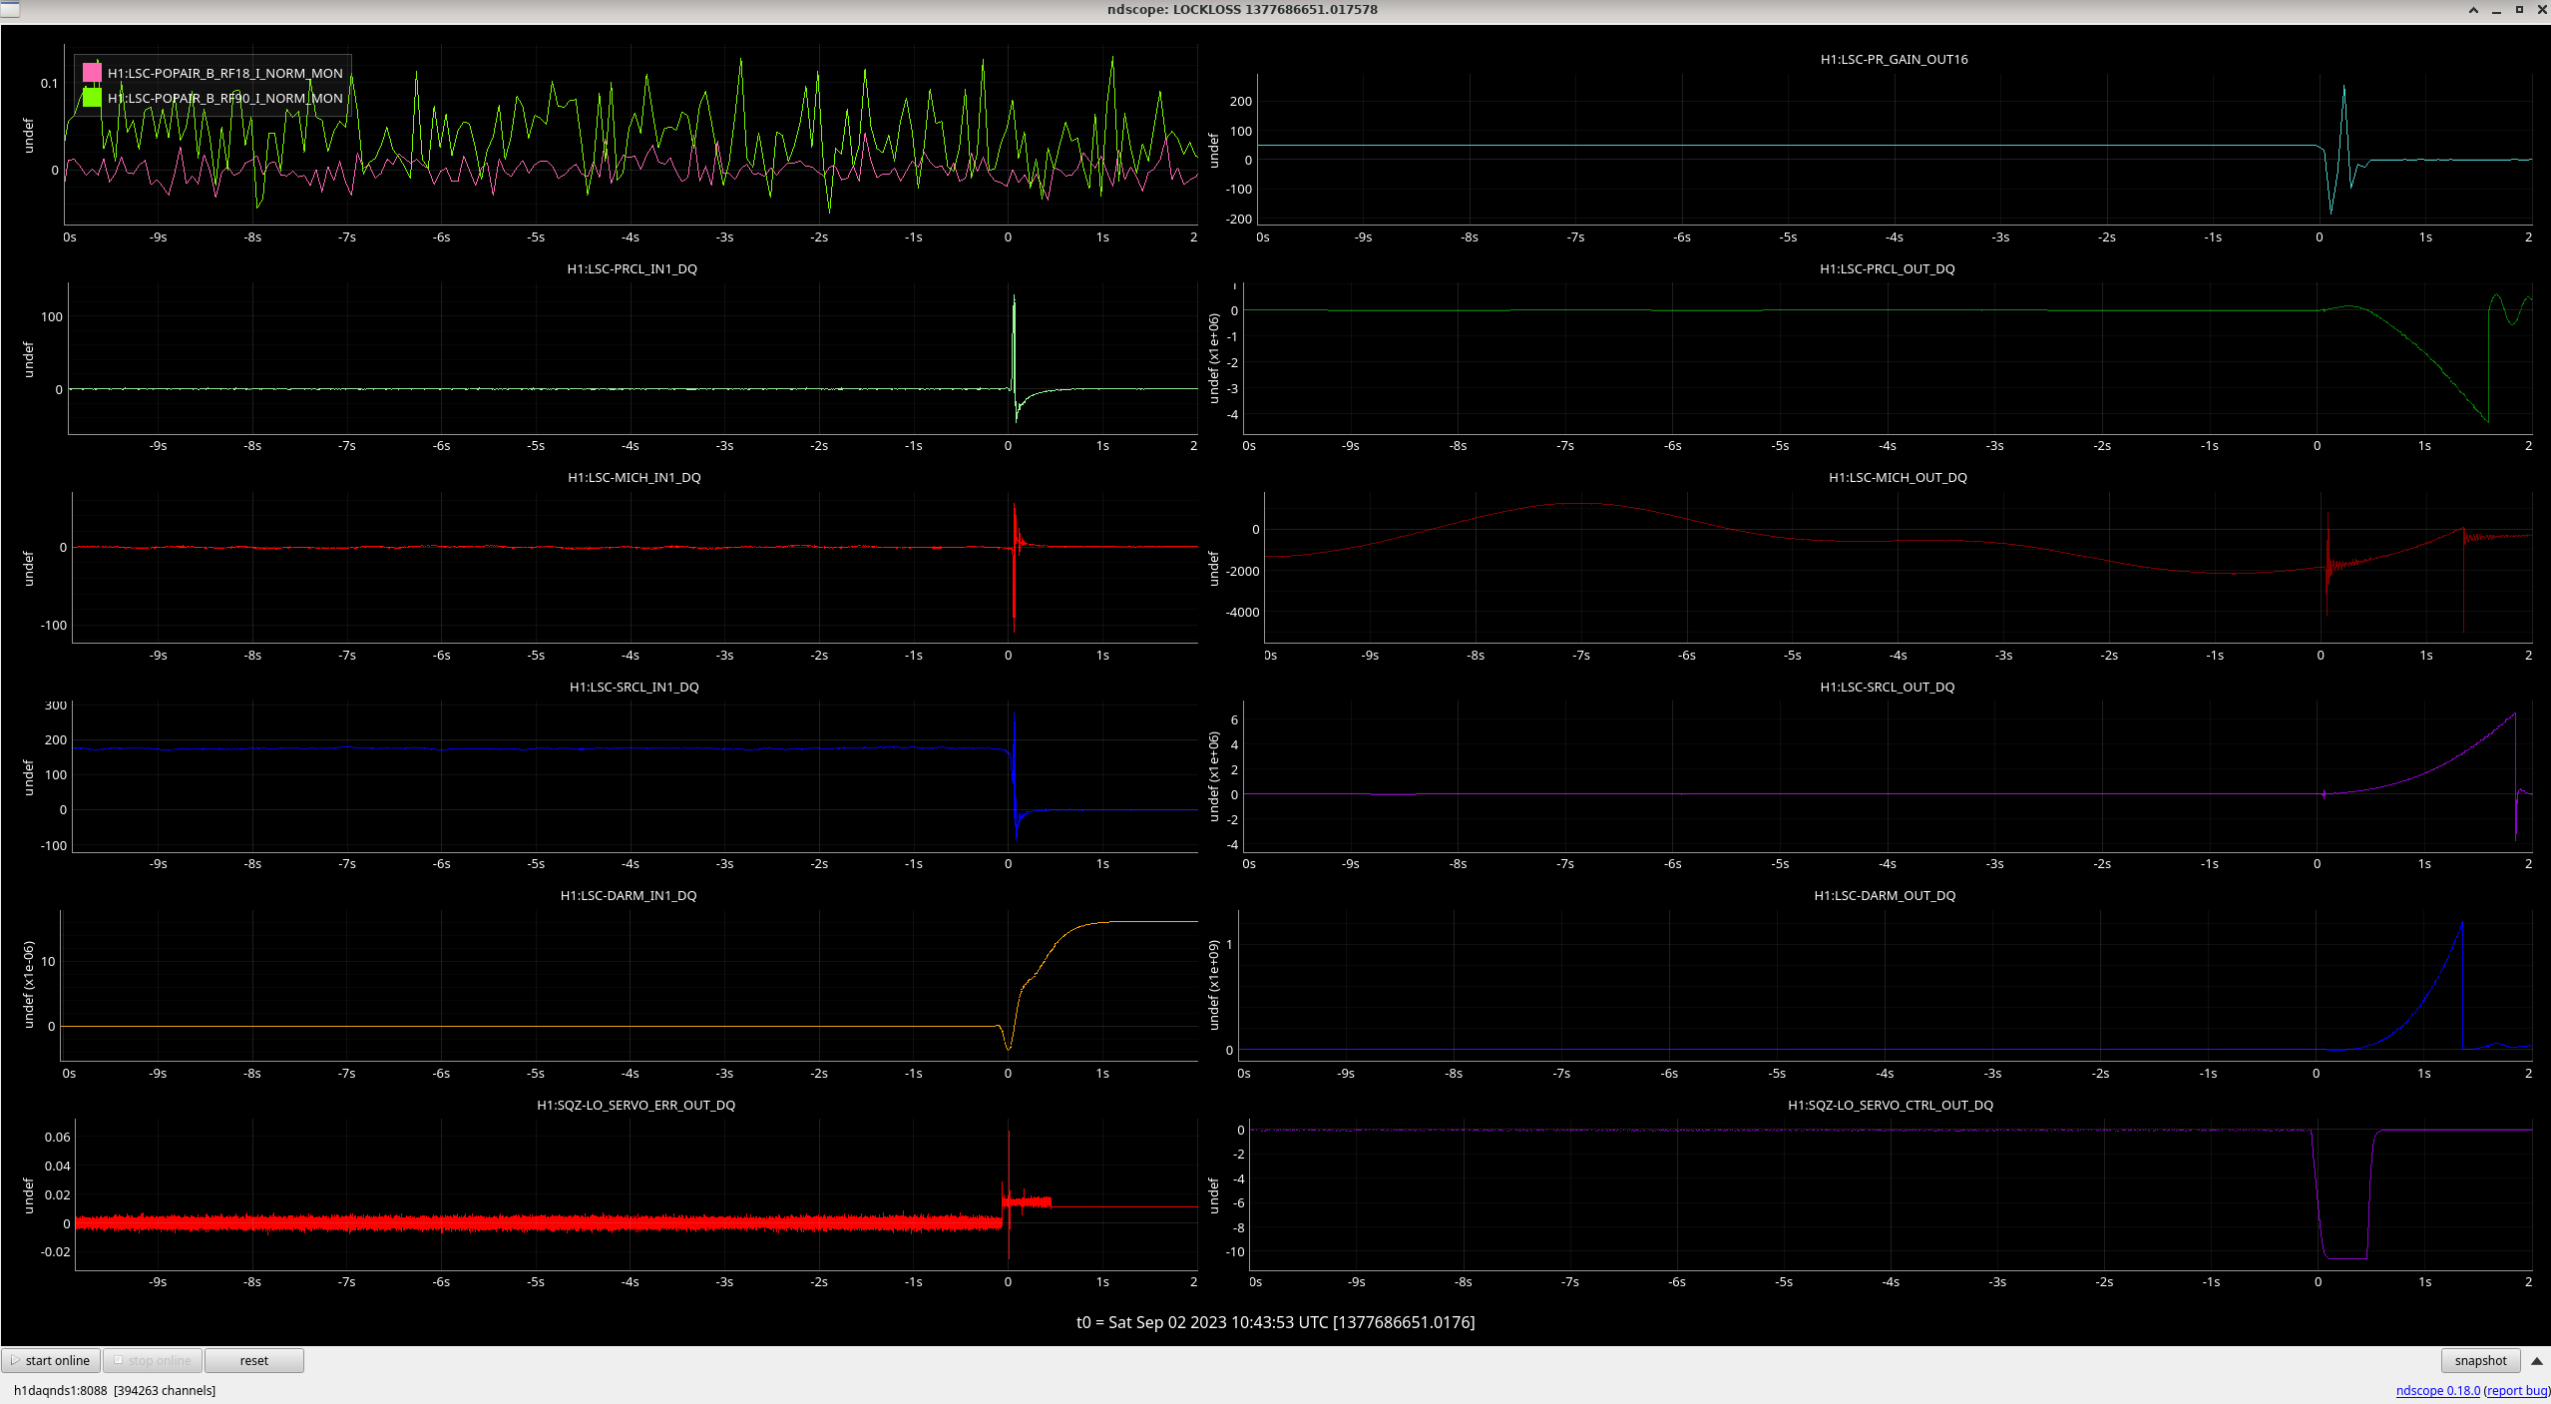Click the H1:LSC-SRCL_IN1_DQ plot title

coord(634,687)
